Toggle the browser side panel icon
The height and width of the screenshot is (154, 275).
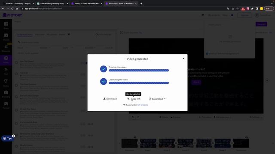pyautogui.click(x=257, y=9)
